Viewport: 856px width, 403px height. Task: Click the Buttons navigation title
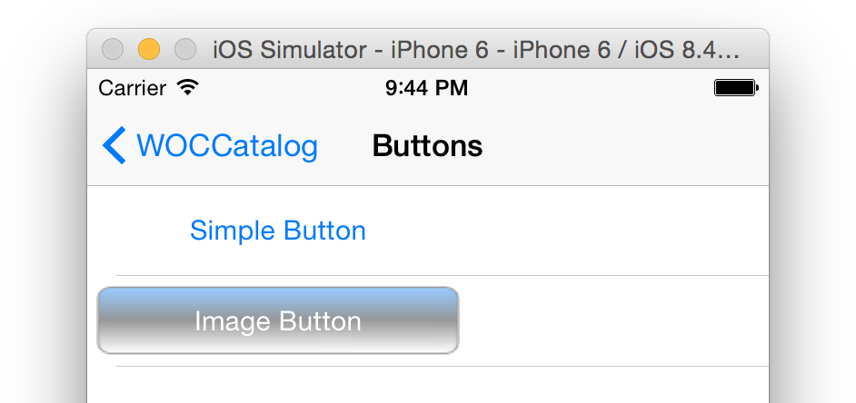pyautogui.click(x=427, y=146)
